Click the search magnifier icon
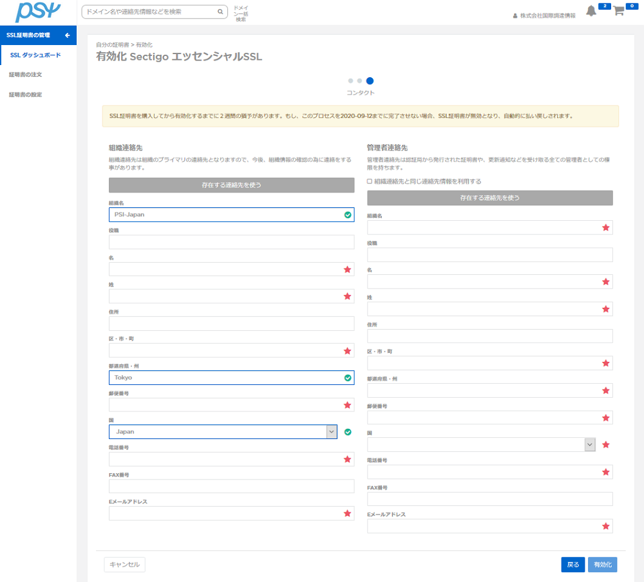 220,12
